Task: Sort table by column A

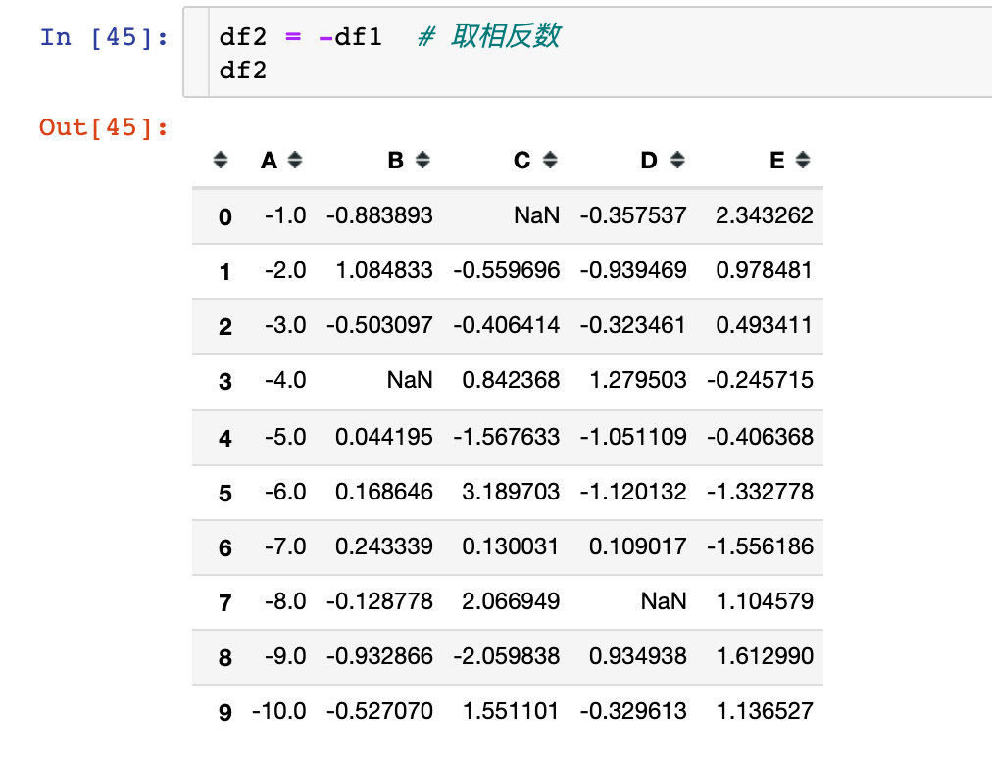Action: [x=295, y=160]
